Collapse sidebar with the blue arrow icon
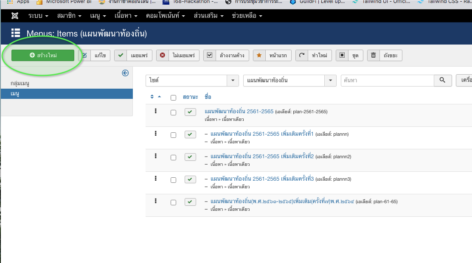472x263 pixels. click(x=125, y=73)
